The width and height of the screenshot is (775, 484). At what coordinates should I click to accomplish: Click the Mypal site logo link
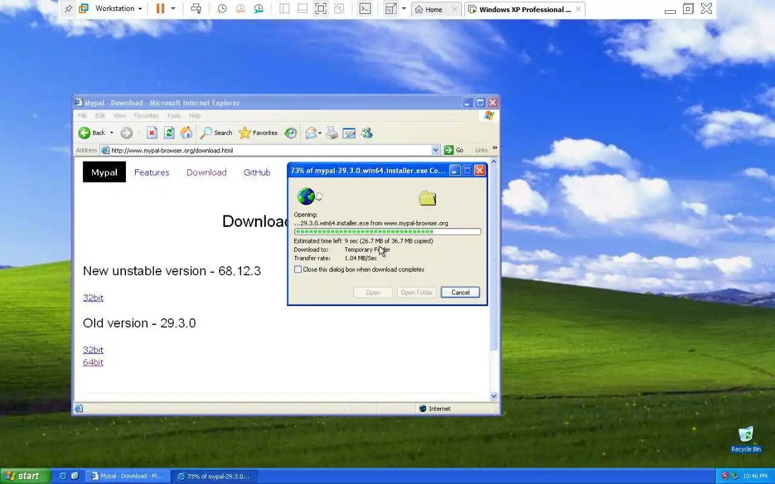pos(104,172)
